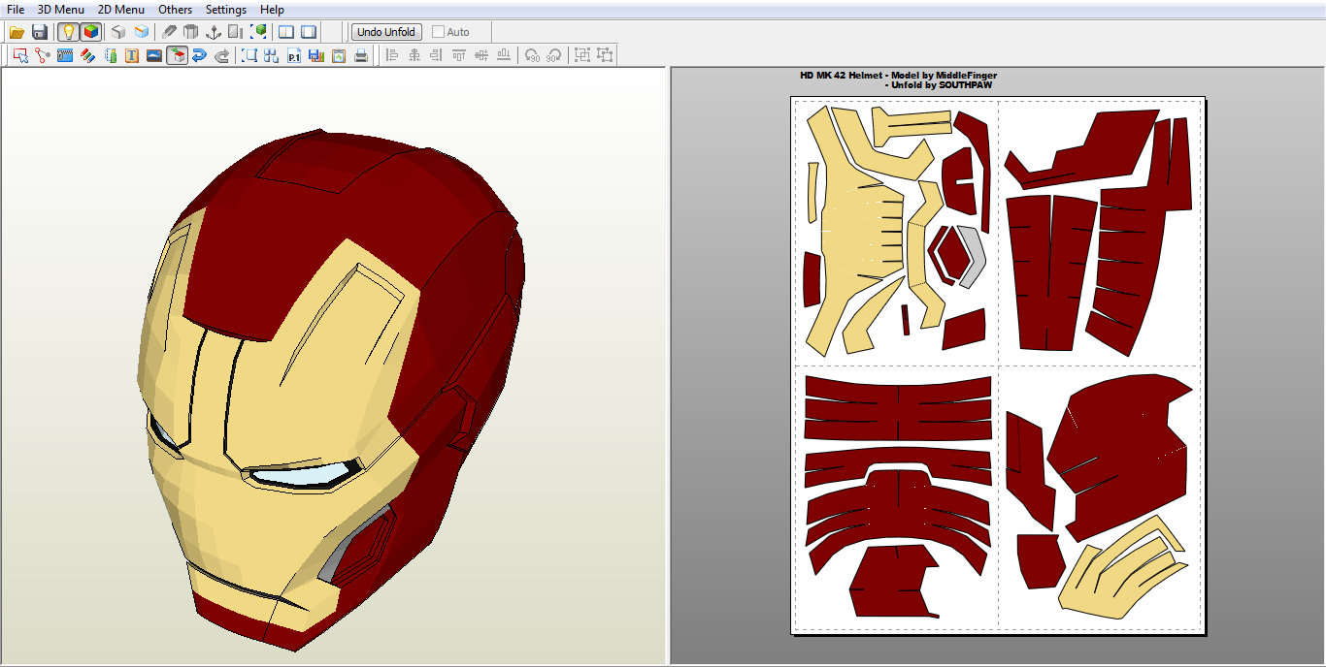The image size is (1326, 667).
Task: Align parts to the right edge
Action: point(437,55)
